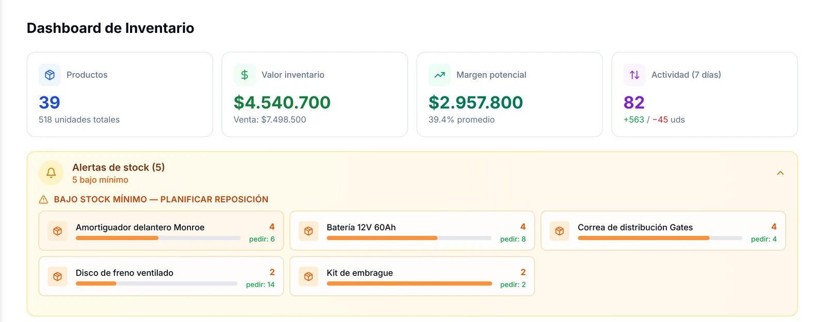826x322 pixels.
Task: Click the bell icon in Alertas de stock
Action: click(x=51, y=173)
